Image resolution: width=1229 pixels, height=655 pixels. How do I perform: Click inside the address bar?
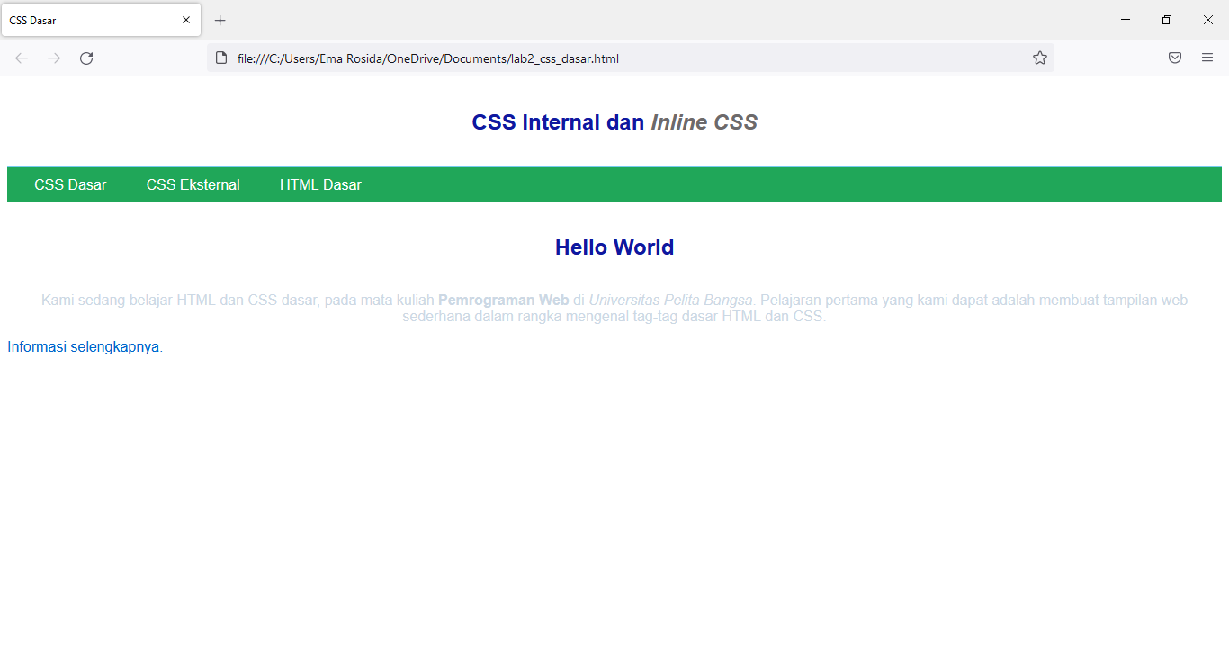click(540, 58)
